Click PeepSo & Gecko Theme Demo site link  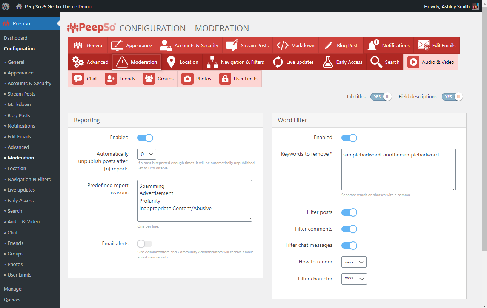[x=58, y=6]
